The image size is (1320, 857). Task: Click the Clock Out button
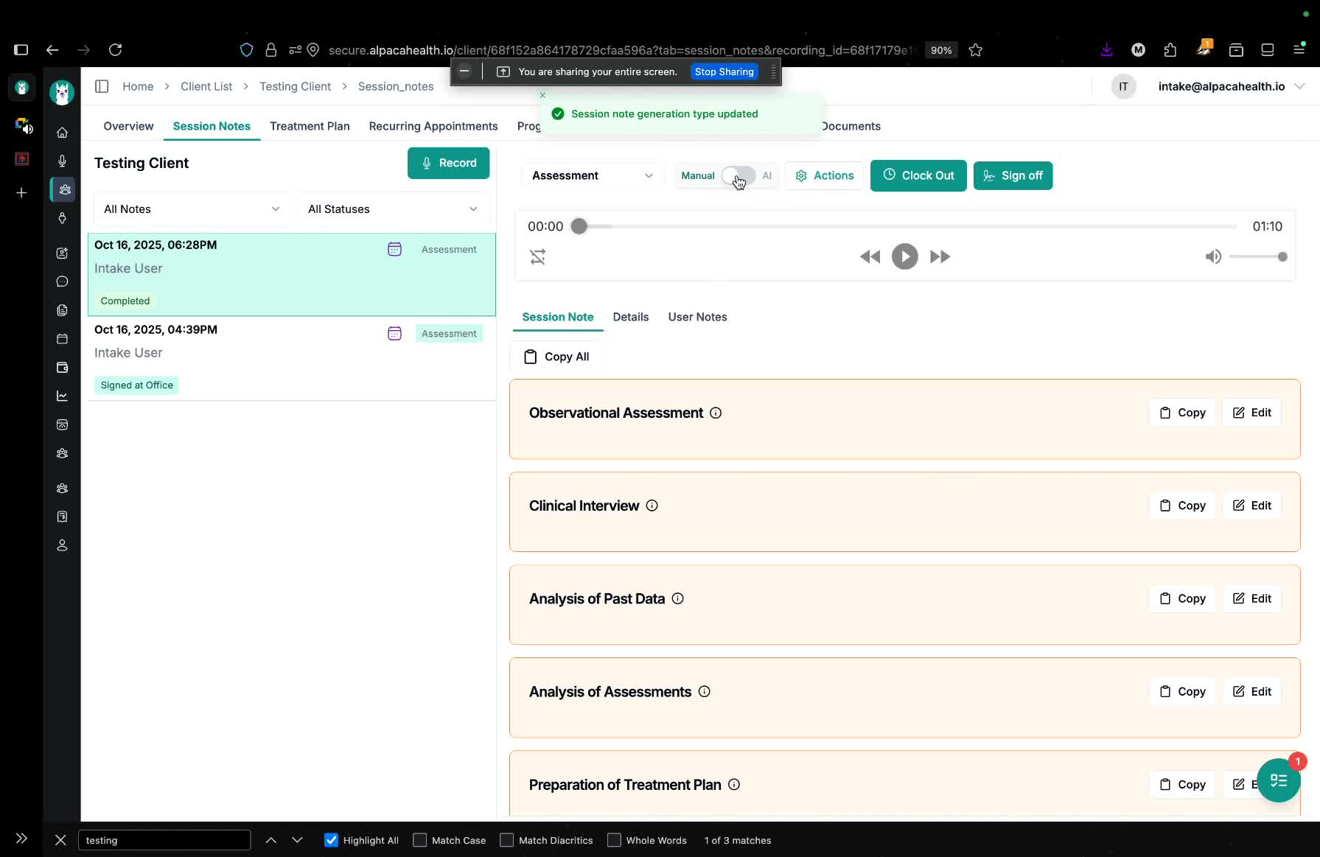click(918, 175)
